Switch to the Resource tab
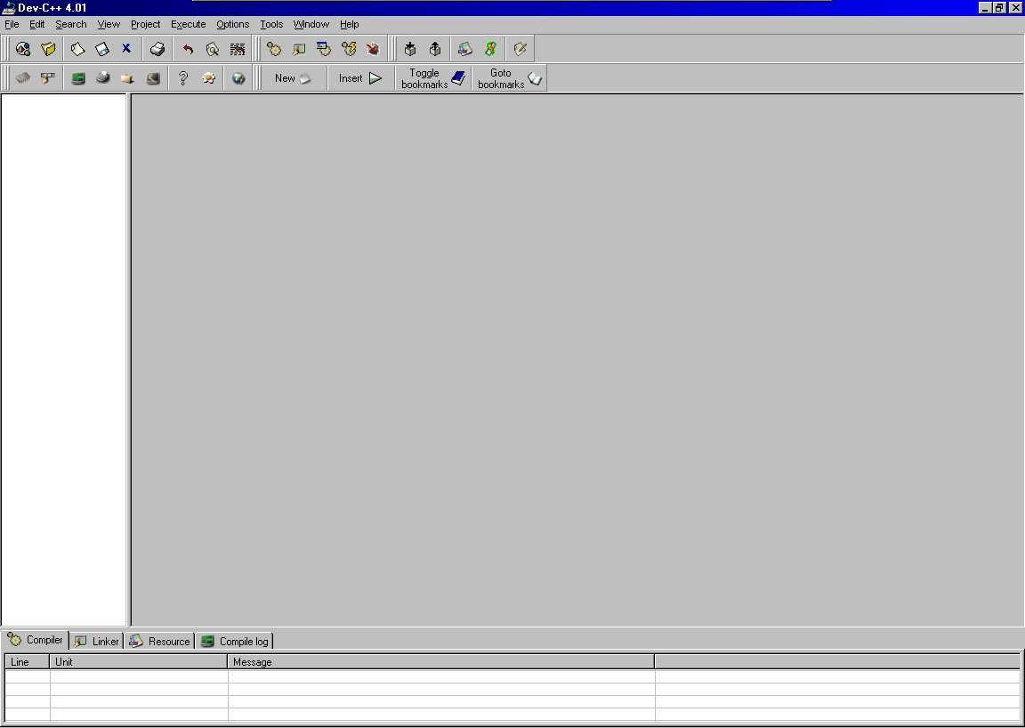 (159, 641)
